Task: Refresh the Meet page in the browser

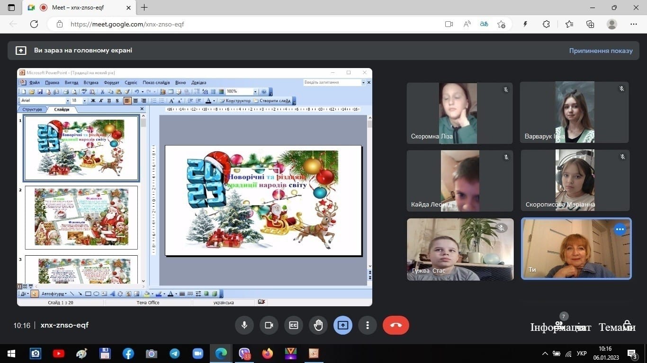Action: (x=34, y=24)
